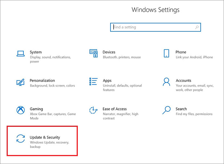Image resolution: width=224 pixels, height=164 pixels.
Task: Click the Devices keyboard and speaker icon
Action: click(93, 53)
